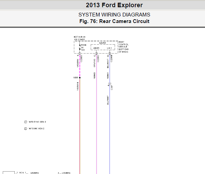Click connector label "C2280D"

[x=81, y=58]
